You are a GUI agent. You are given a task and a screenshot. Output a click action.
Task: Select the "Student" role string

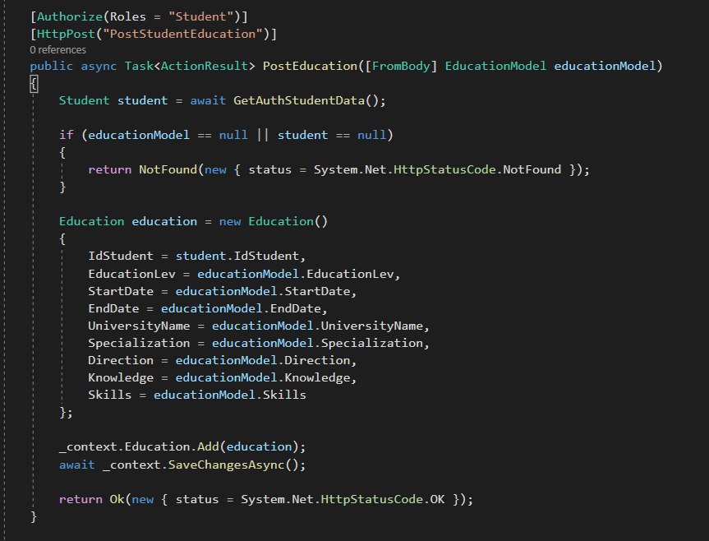200,16
